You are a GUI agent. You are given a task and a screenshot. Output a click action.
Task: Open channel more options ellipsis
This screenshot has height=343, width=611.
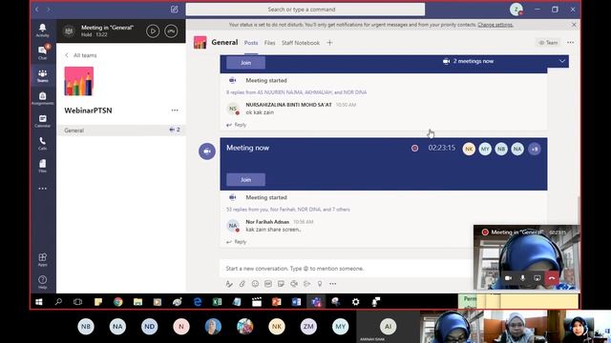(571, 42)
